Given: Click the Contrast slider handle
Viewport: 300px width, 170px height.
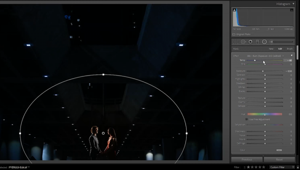Looking at the screenshot, I should (265, 75).
